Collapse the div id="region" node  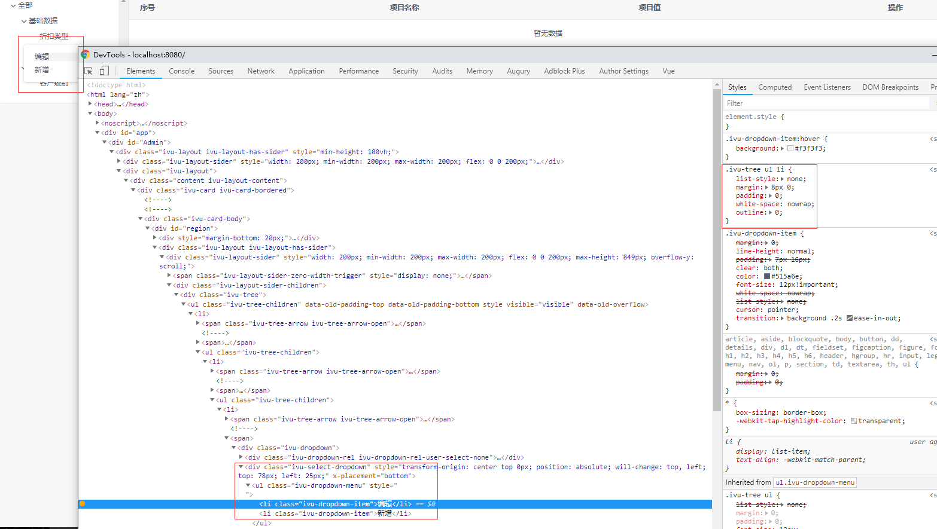pyautogui.click(x=148, y=228)
